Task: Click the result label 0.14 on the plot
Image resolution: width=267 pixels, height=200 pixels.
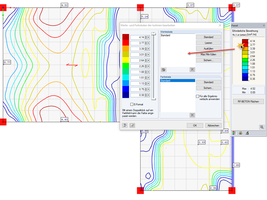Action: pyautogui.click(x=145, y=16)
